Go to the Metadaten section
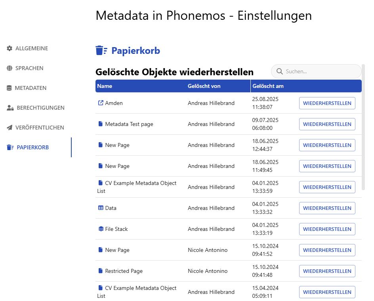 31,88
